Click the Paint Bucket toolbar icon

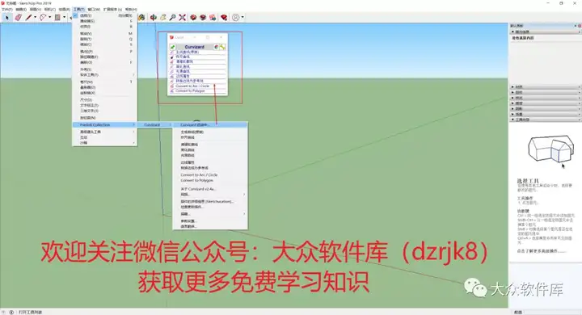click(x=141, y=18)
